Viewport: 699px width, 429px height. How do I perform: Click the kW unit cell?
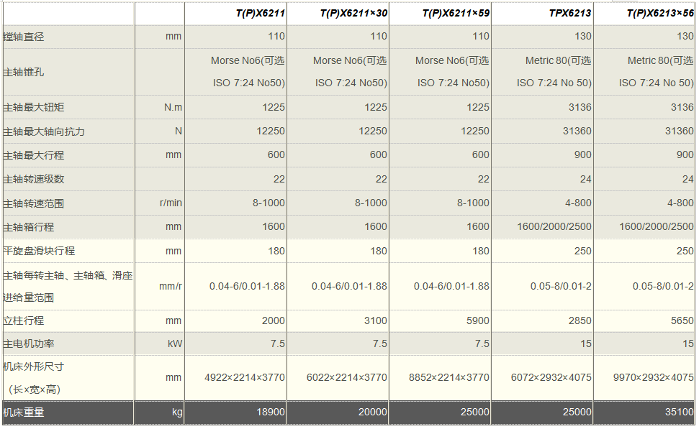(x=174, y=344)
